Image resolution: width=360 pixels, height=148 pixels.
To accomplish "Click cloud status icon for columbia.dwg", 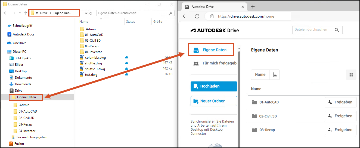I will (x=126, y=57).
